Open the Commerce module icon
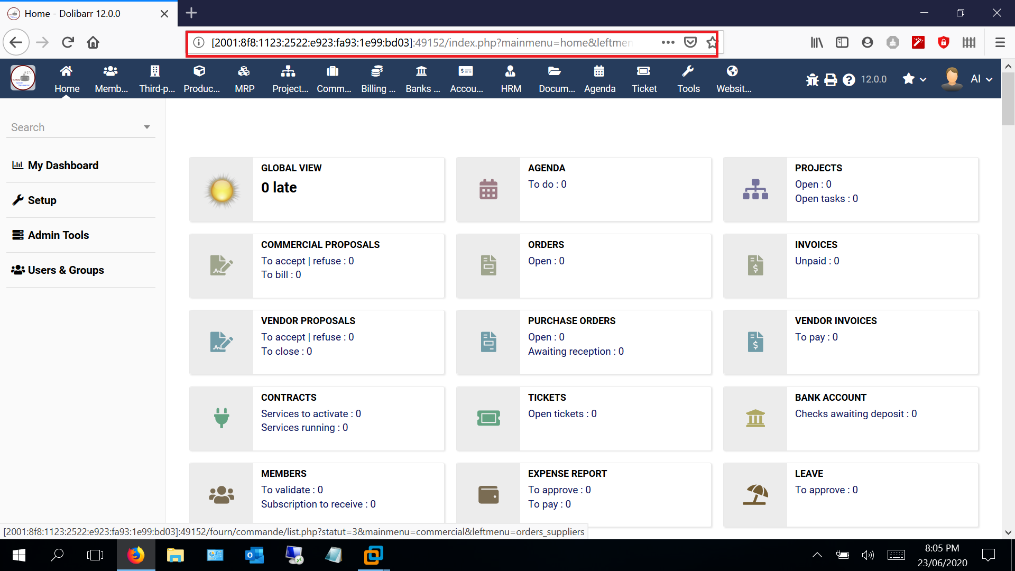The height and width of the screenshot is (571, 1015). tap(333, 71)
